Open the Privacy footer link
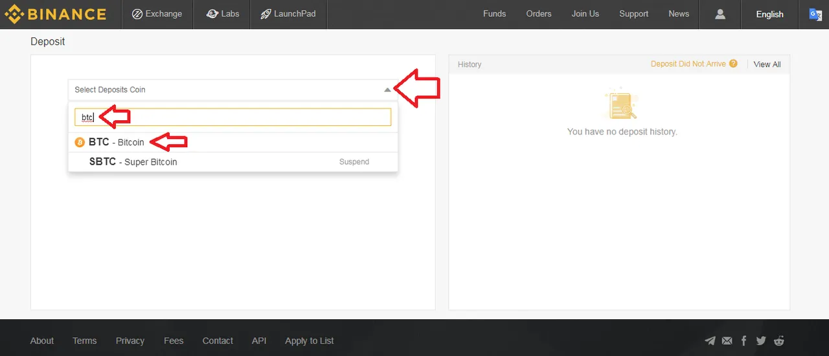The image size is (829, 356). pyautogui.click(x=130, y=340)
